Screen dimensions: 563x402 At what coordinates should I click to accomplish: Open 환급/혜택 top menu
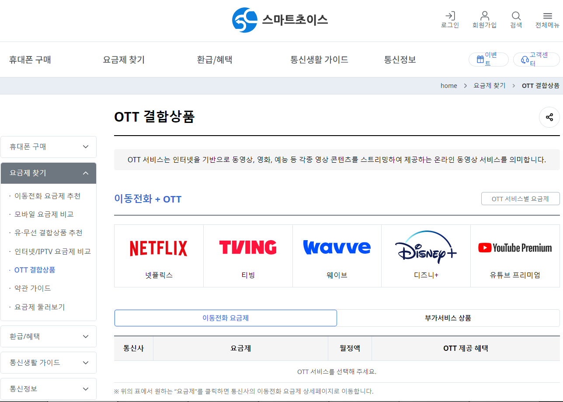pyautogui.click(x=215, y=59)
